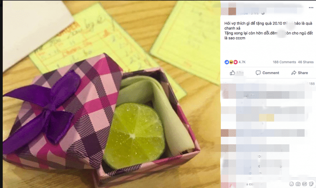The height and width of the screenshot is (188, 316).
Task: Open the '3 hrs' post timestamp link
Action: 254,13
